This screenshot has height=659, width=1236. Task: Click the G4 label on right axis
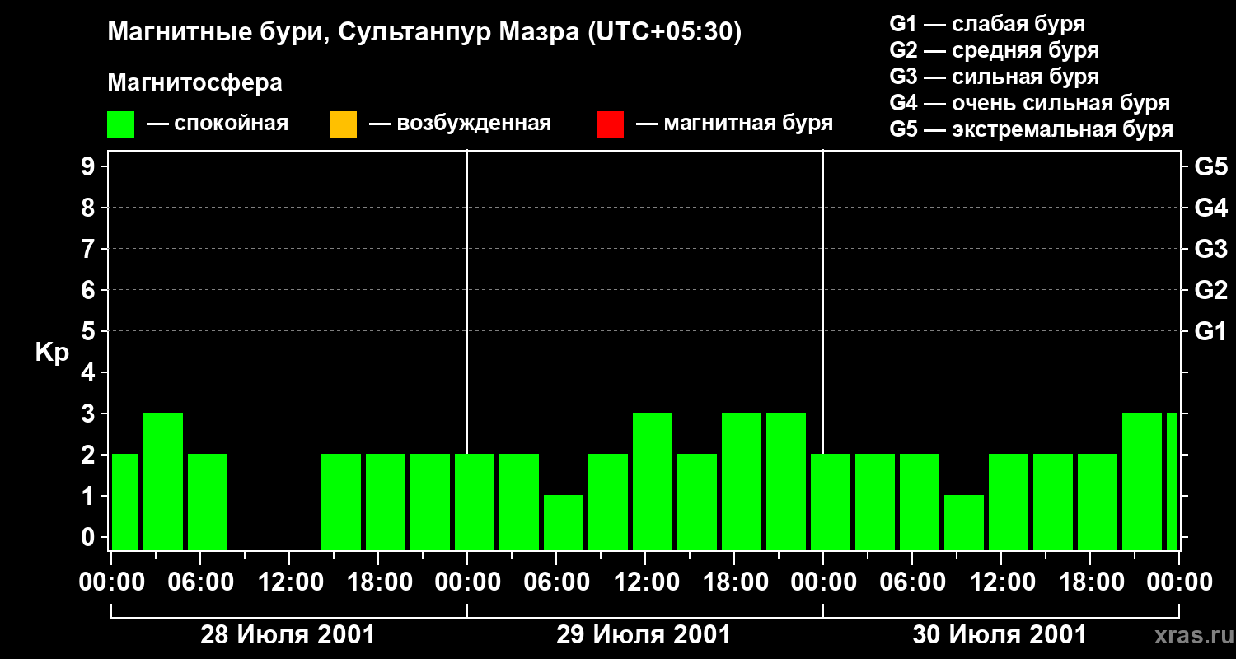point(1211,208)
